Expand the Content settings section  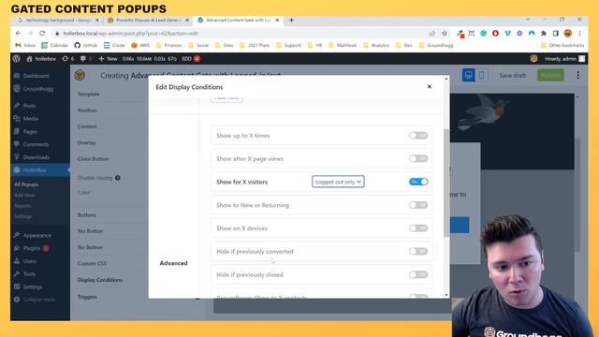[x=87, y=126]
